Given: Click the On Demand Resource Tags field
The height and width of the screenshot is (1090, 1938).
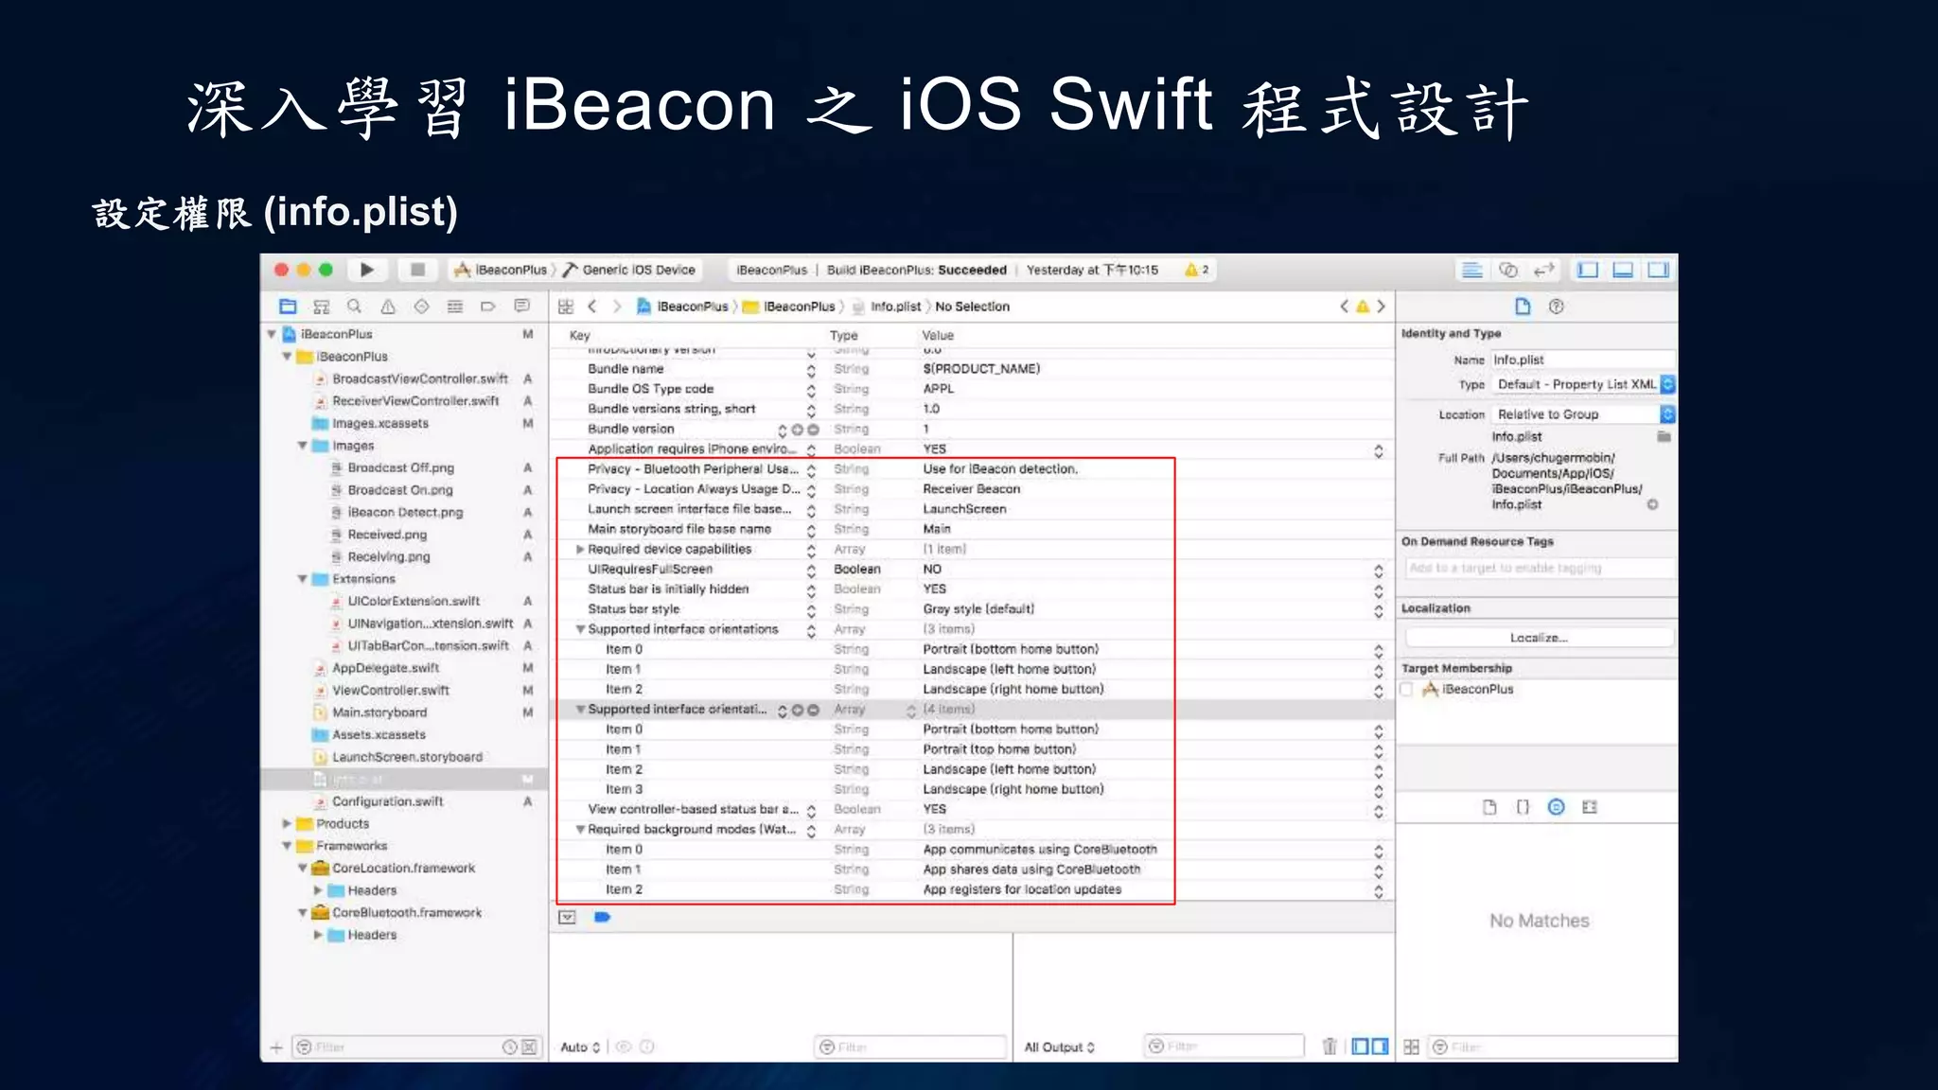Looking at the screenshot, I should pos(1539,568).
